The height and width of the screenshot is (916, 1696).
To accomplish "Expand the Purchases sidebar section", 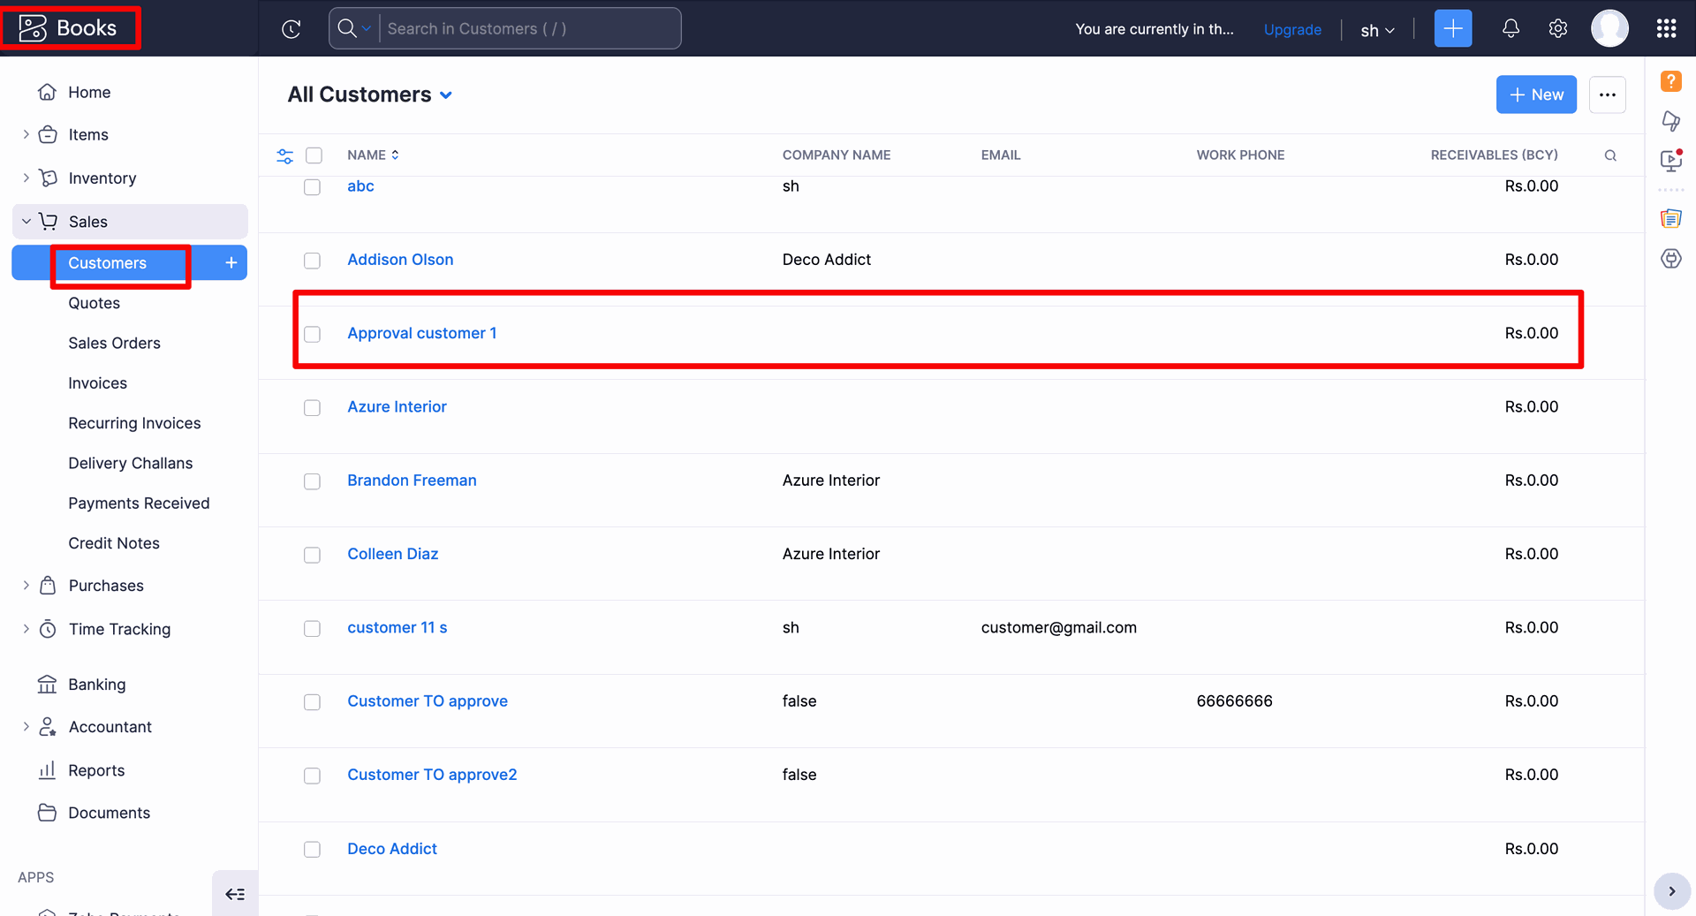I will pyautogui.click(x=26, y=585).
